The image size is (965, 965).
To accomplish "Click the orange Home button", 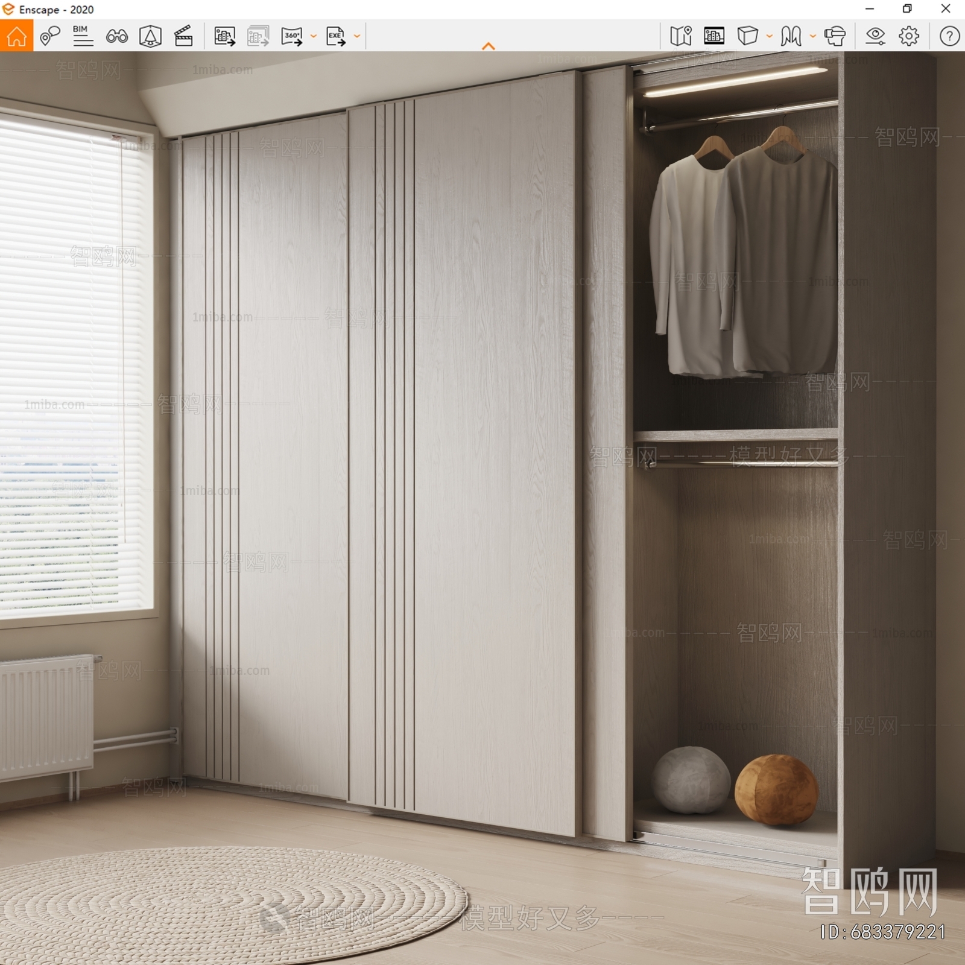I will point(16,36).
